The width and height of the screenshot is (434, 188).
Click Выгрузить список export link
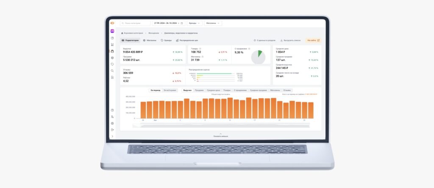click(291, 40)
